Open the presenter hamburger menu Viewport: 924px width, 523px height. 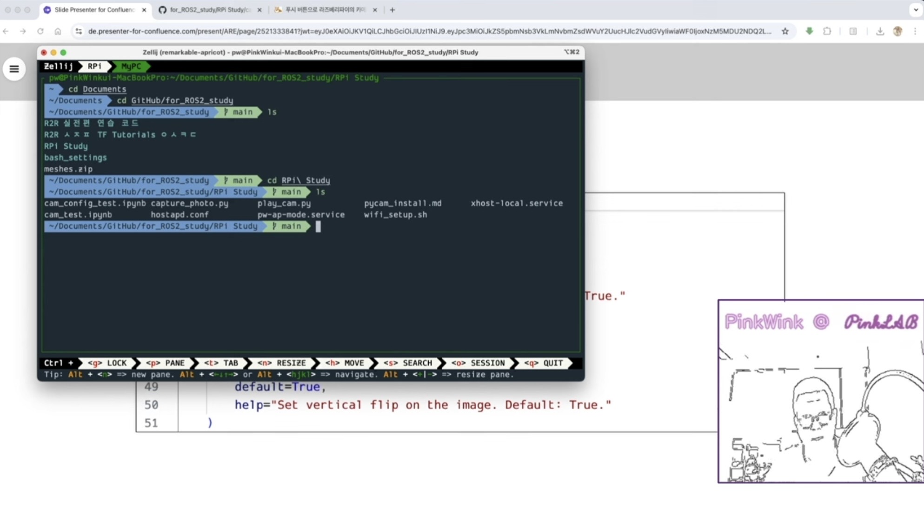14,69
